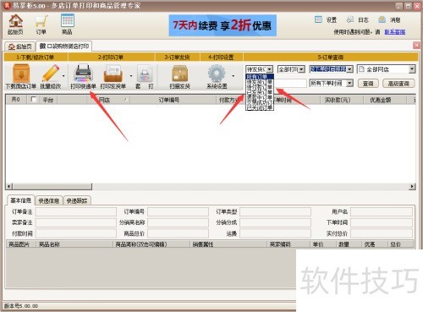Image resolution: width=423 pixels, height=312 pixels.
Task: Open the home page house icon
Action: point(16,21)
